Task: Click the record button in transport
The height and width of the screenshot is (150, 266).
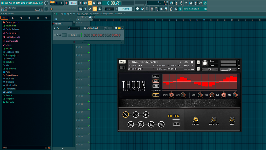Action: pos(66,3)
